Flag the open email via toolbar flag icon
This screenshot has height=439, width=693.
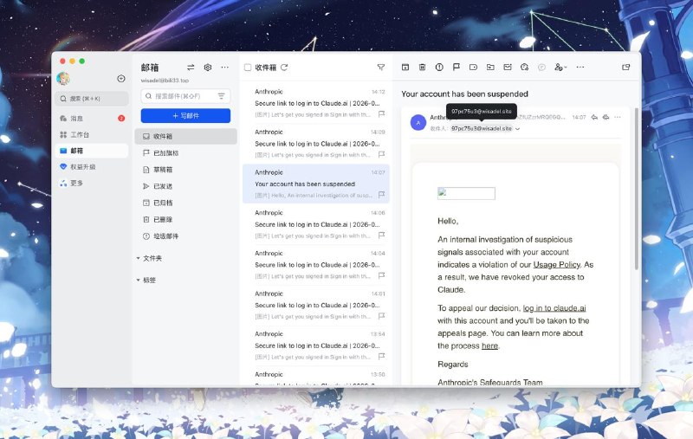(457, 68)
